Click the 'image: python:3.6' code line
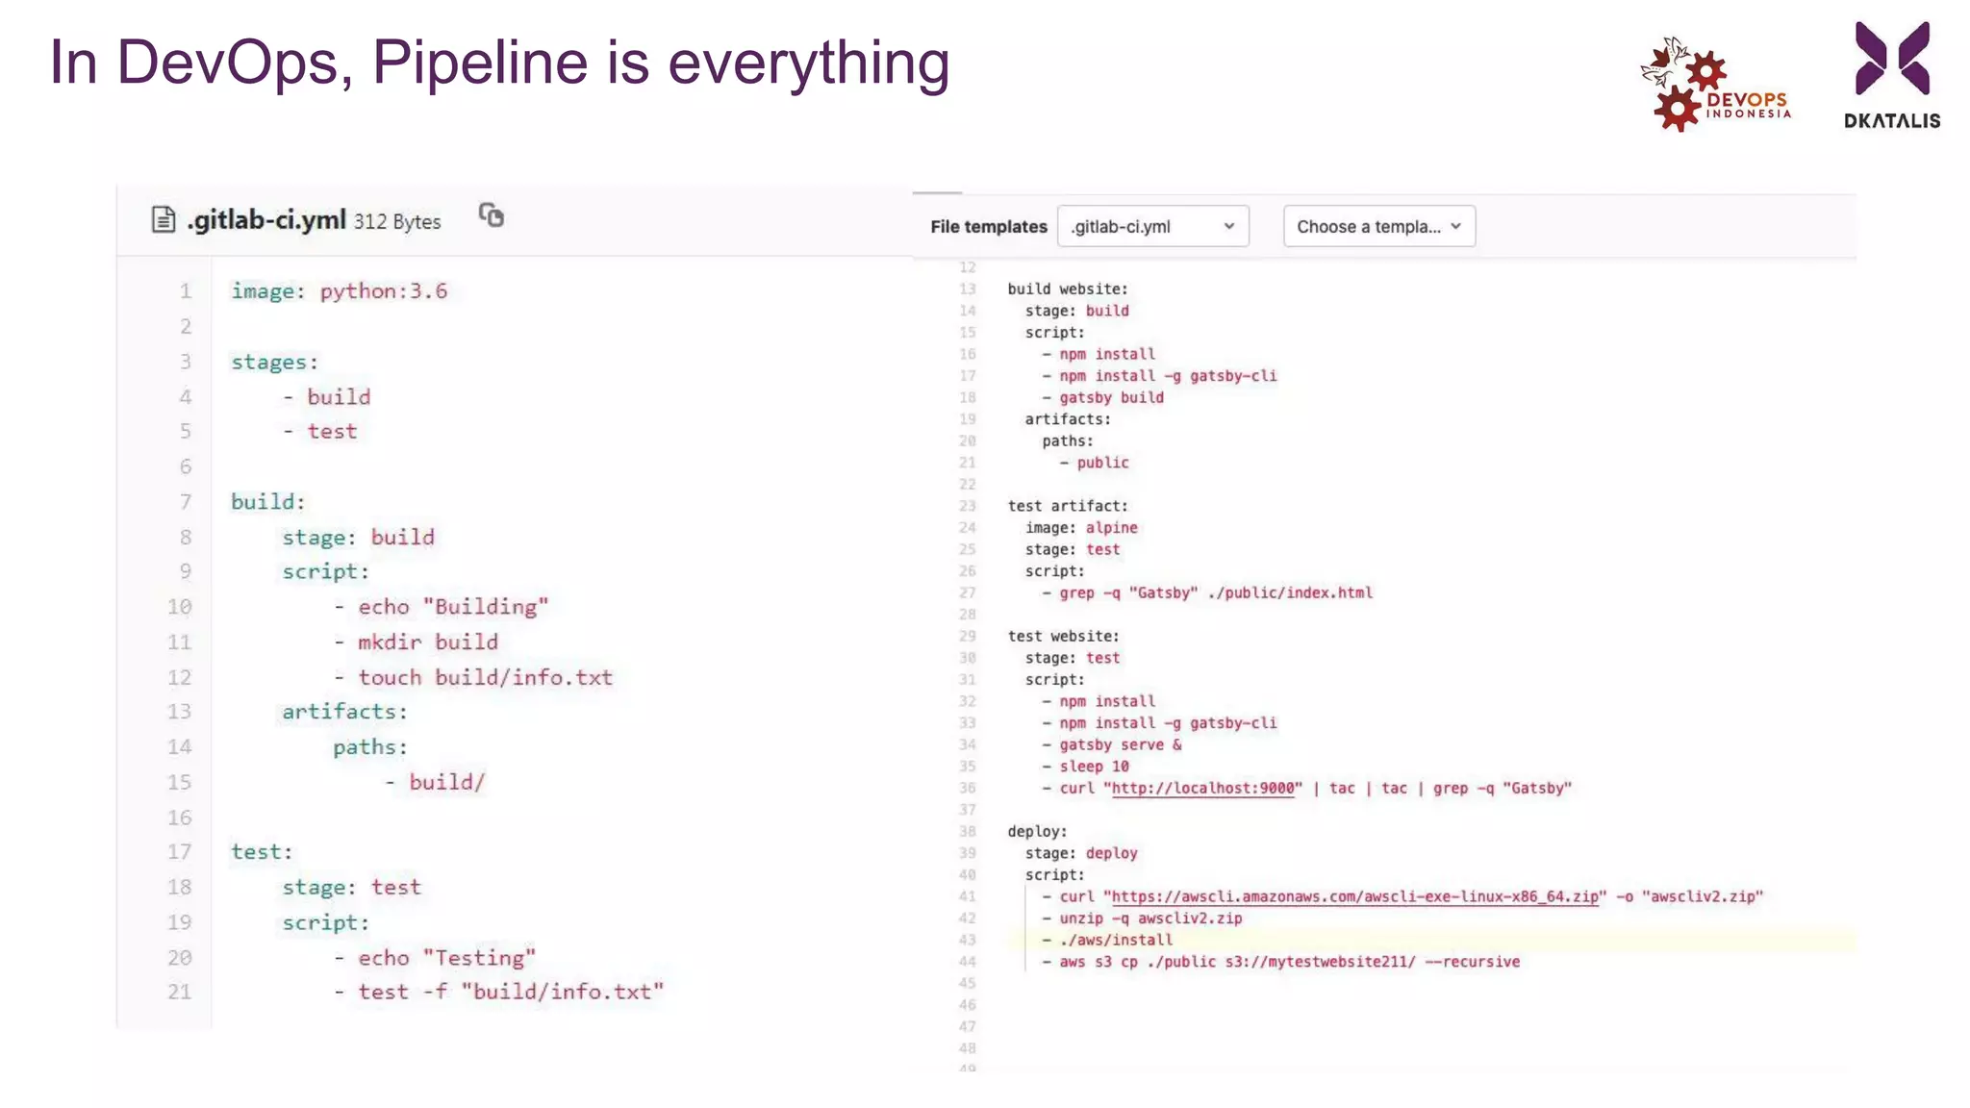 [339, 291]
